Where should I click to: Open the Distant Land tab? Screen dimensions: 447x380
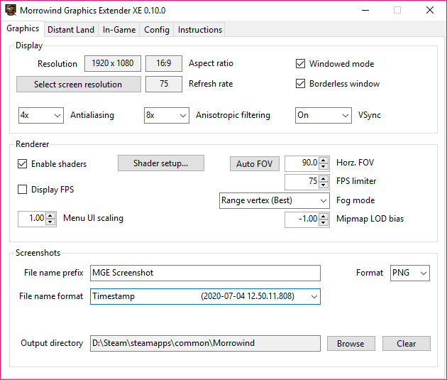[71, 30]
